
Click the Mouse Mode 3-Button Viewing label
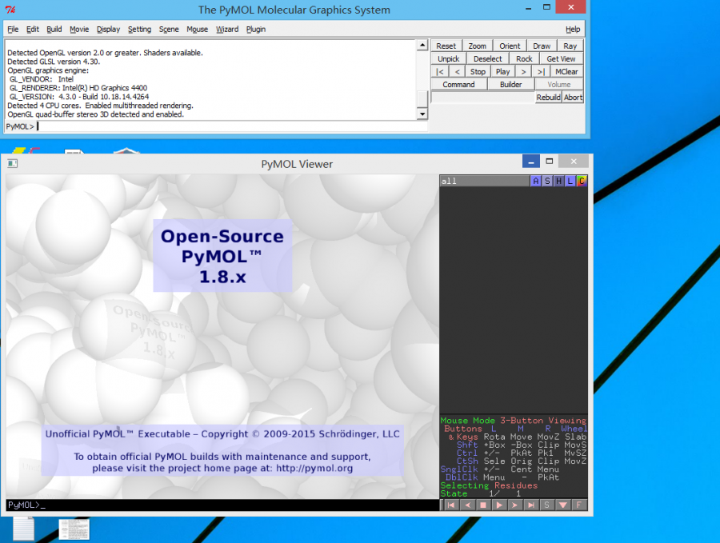513,421
